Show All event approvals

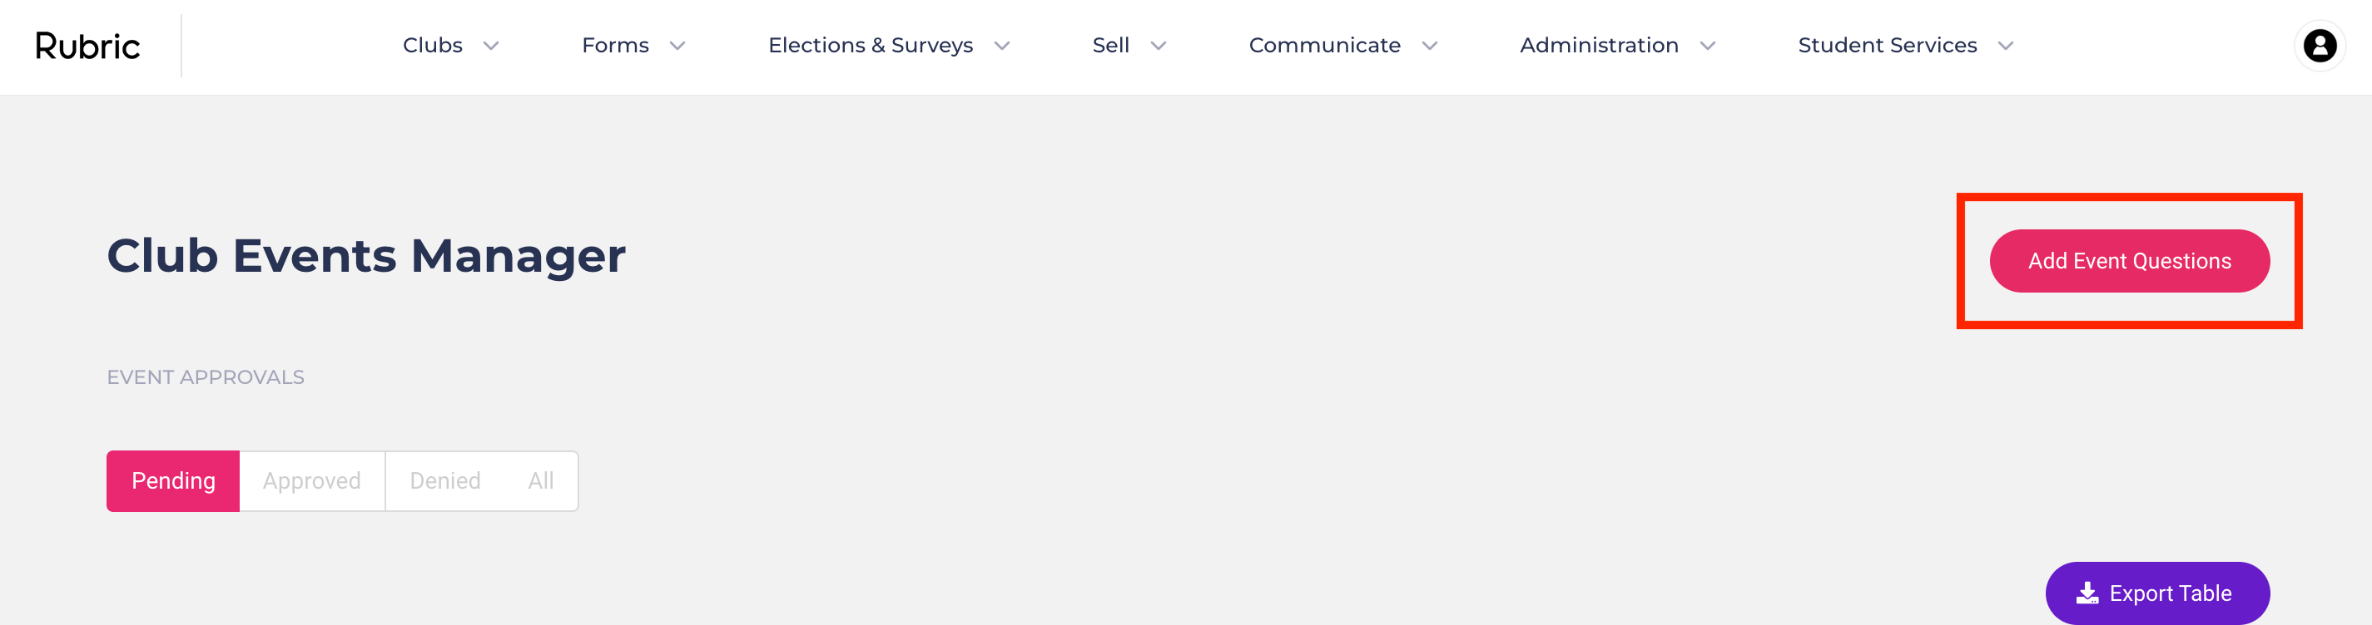(x=540, y=480)
